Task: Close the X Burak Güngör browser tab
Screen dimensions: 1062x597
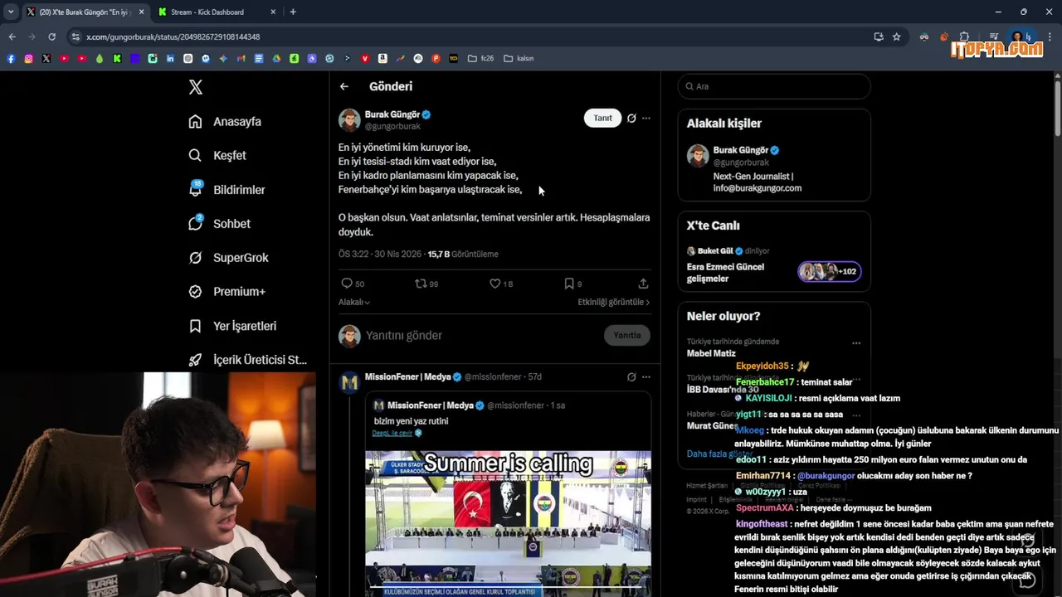Action: [141, 12]
